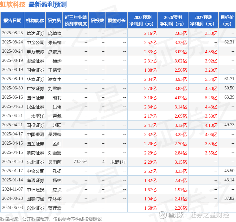236x222 pixels.
Task: Click the 4.38亿 forecast value
Action: [x=211, y=52]
